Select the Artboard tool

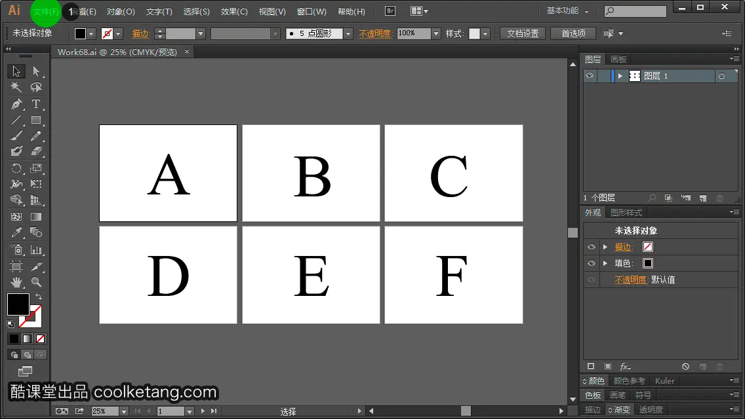tap(16, 266)
